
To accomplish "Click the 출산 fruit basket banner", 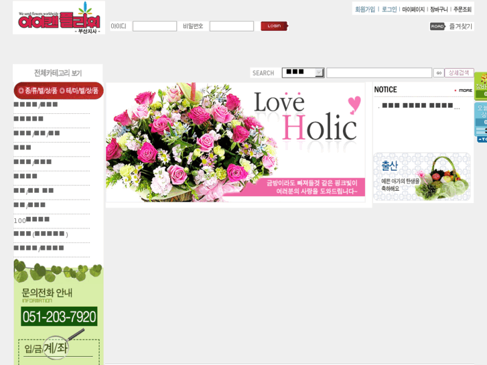I will point(422,176).
